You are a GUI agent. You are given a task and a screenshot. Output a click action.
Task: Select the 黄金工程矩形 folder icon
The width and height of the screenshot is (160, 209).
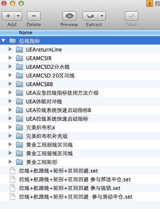[x=20, y=162]
